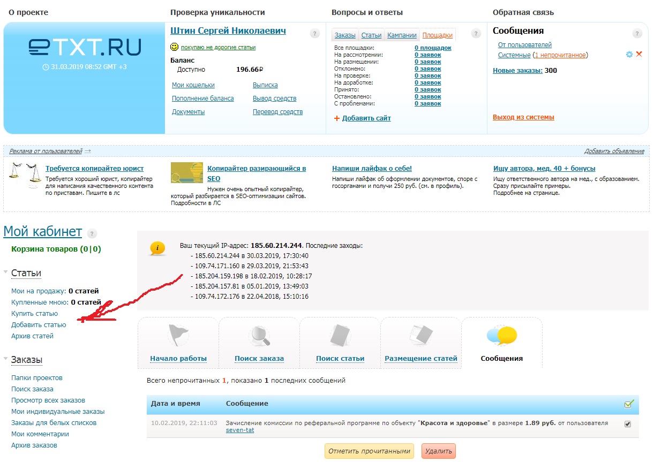
Task: Switch to the Кампании tab
Action: tap(402, 35)
